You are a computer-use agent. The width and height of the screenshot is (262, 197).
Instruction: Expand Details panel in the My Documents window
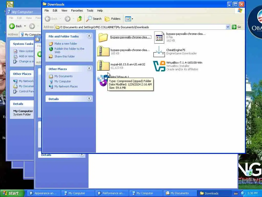tap(82, 155)
